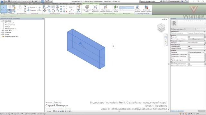Viewport: 206px width, 115px height.
Task: Click Load into Project icon
Action: coord(137,9)
